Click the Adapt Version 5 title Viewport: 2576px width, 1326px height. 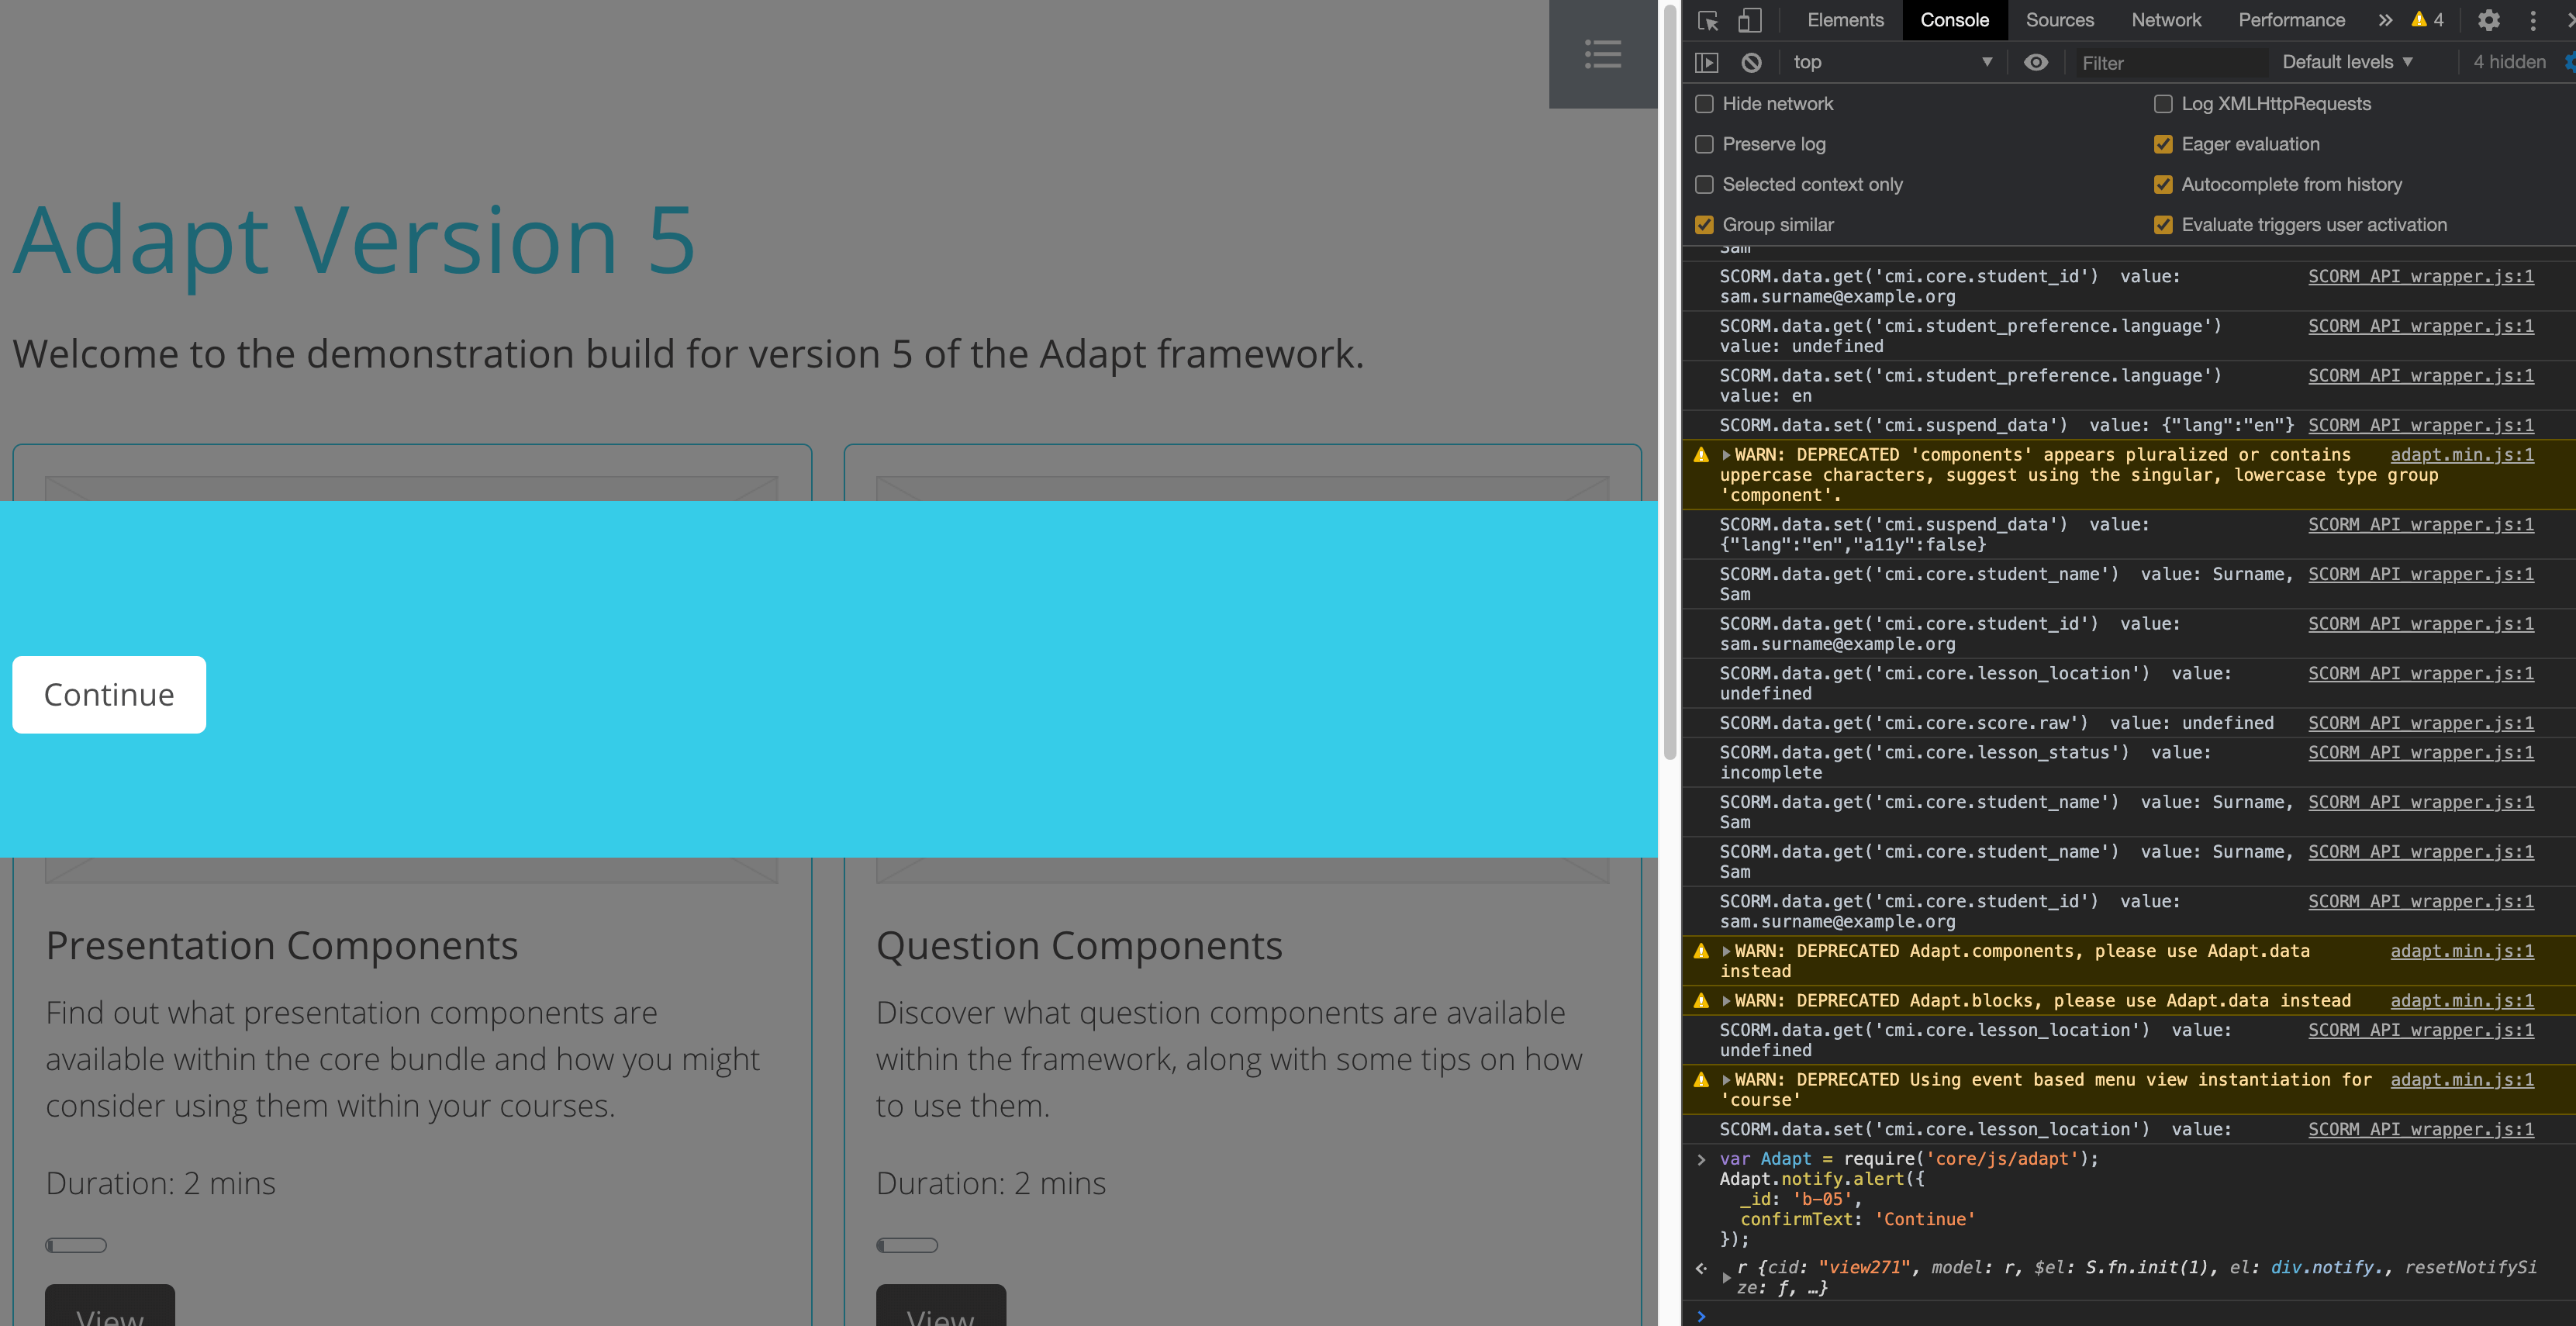tap(354, 240)
